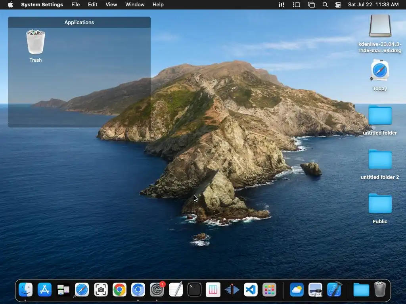Launch Visual Studio Code from dock
The image size is (406, 304).
pyautogui.click(x=251, y=290)
